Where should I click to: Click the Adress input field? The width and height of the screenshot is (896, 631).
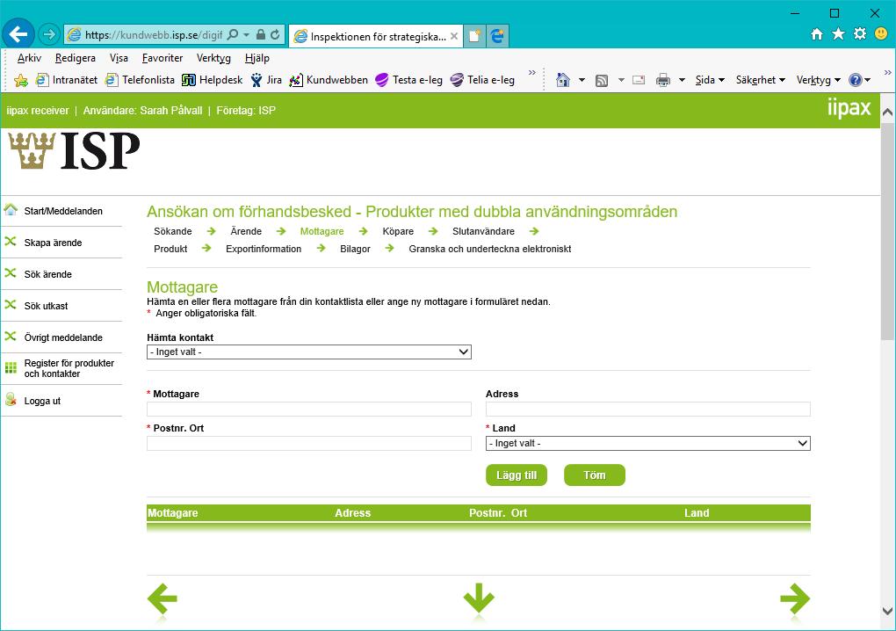pos(648,409)
